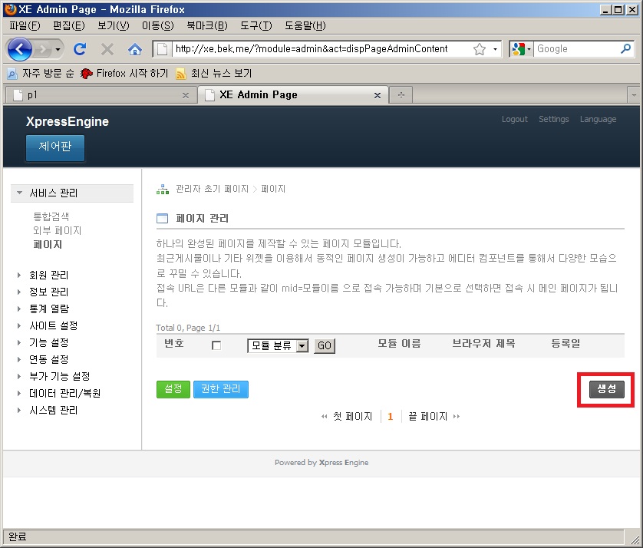This screenshot has height=548, width=643.
Task: Expand the 회원 관리 section
Action: pos(48,275)
